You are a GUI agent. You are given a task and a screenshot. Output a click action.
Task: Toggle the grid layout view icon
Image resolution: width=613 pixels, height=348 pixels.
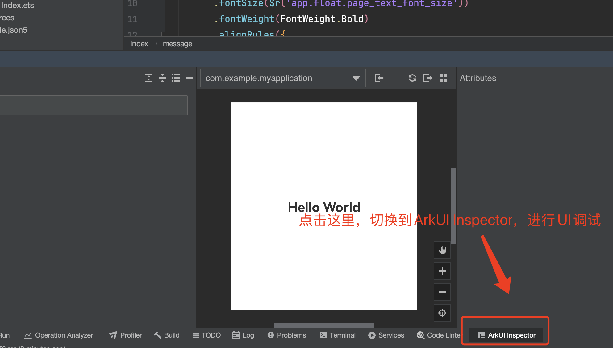click(443, 78)
